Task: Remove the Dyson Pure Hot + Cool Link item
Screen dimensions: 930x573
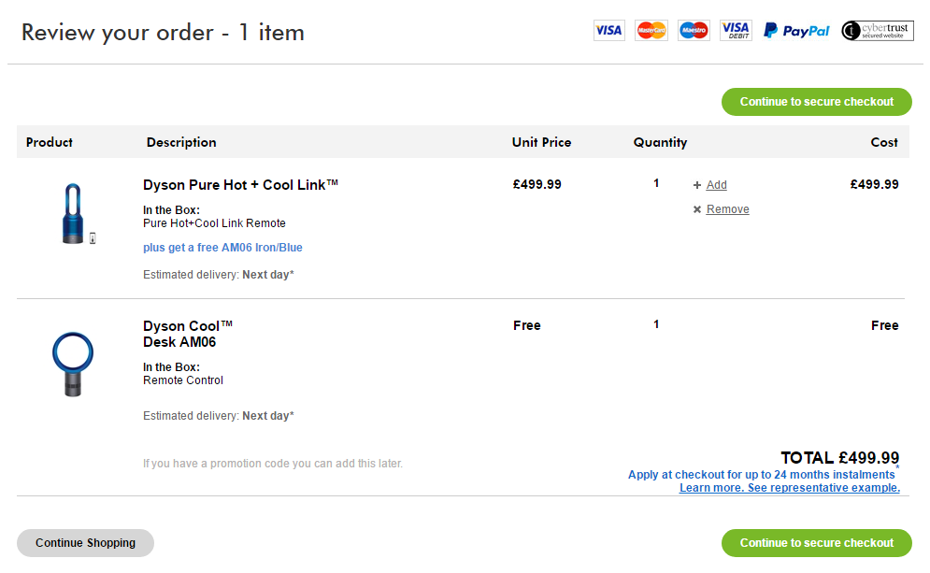Action: coord(727,209)
